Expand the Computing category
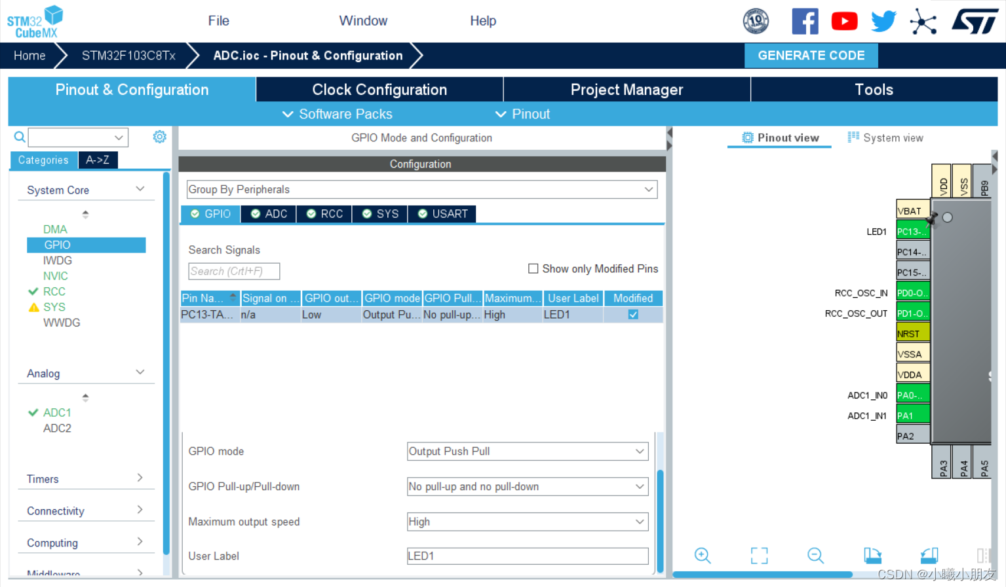The width and height of the screenshot is (1006, 587). pyautogui.click(x=140, y=542)
